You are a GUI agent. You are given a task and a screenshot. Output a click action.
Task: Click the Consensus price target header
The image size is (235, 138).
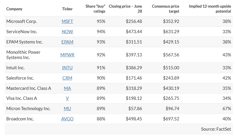166,9
